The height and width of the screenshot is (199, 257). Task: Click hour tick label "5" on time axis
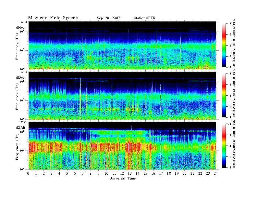[x=67, y=173]
